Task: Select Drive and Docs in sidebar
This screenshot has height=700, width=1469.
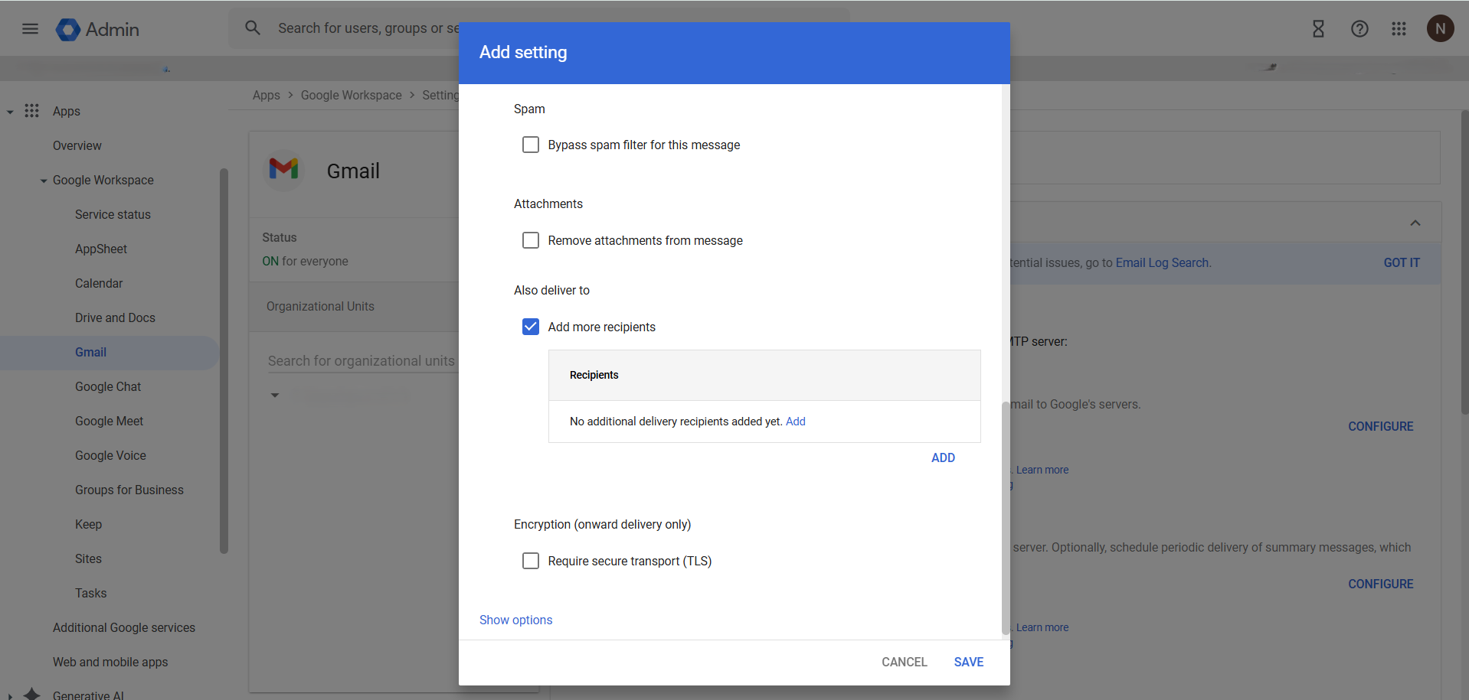Action: [x=115, y=317]
